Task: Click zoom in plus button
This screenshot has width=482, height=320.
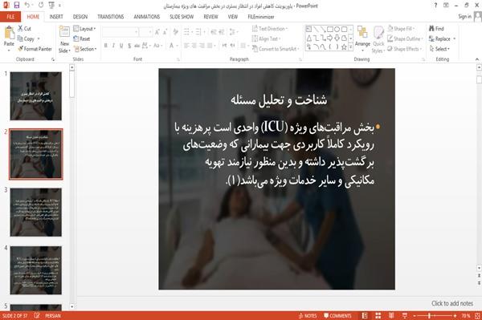Action: (455, 316)
